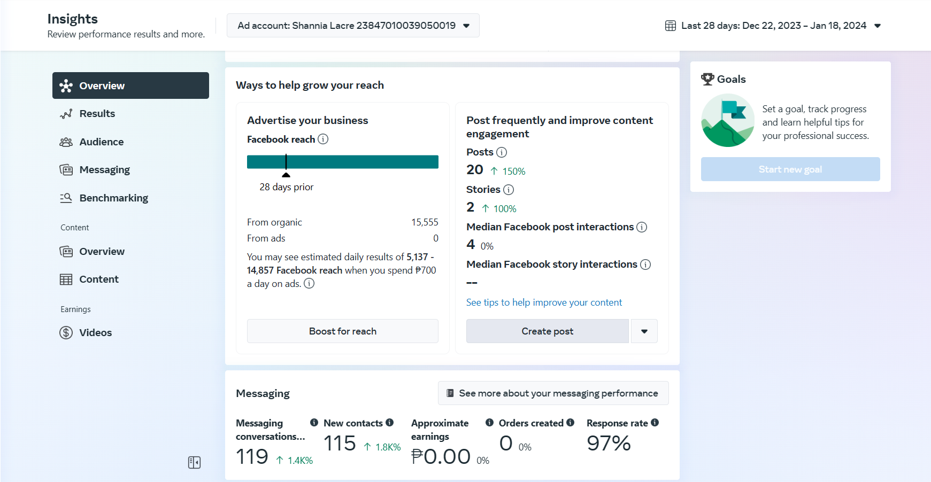
Task: Open See more about your messaging performance
Action: [x=553, y=393]
